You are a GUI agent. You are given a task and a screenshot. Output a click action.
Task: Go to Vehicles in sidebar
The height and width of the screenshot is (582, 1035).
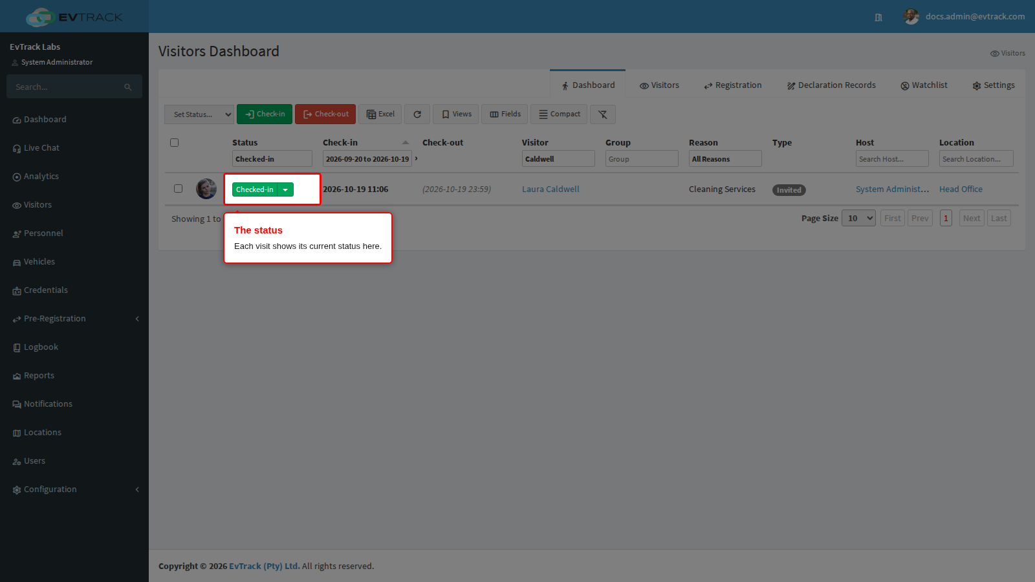tap(39, 262)
